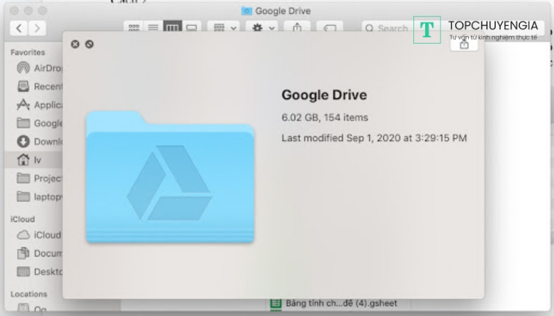Switch to icon view
Viewport: 554px width, 316px height.
pyautogui.click(x=134, y=28)
